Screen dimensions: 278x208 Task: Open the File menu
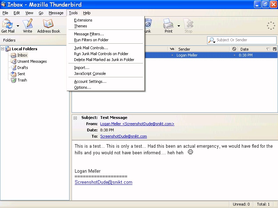5,13
